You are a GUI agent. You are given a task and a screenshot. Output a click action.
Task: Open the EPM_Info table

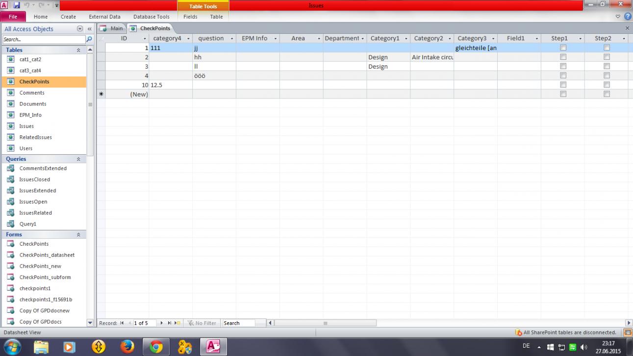[x=30, y=115]
